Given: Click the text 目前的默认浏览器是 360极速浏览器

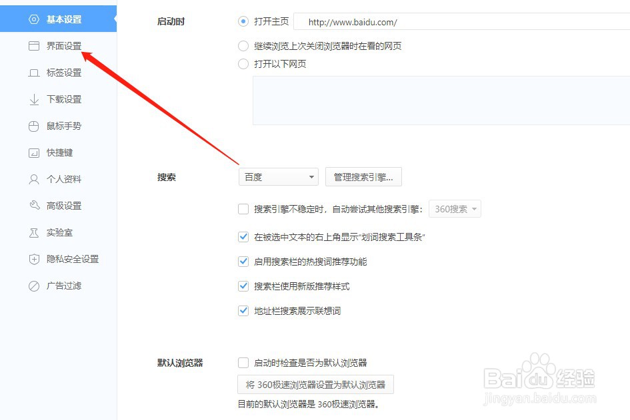Looking at the screenshot, I should tap(309, 404).
